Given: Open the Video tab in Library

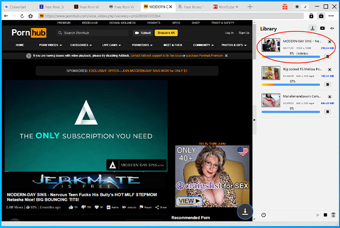Looking at the screenshot, I should (323, 28).
